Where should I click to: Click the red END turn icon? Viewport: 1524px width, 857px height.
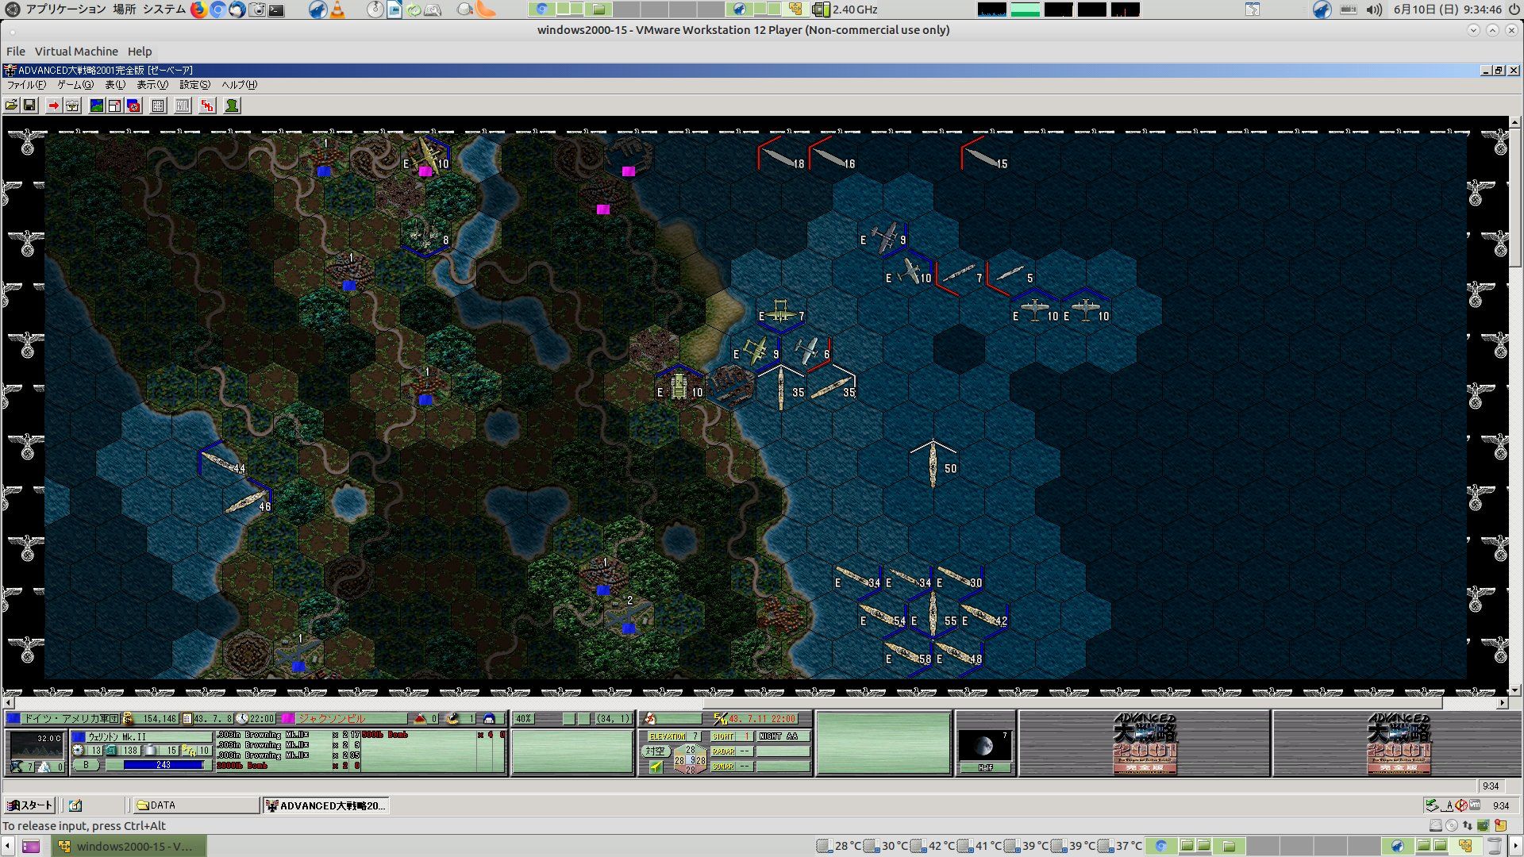tap(207, 106)
